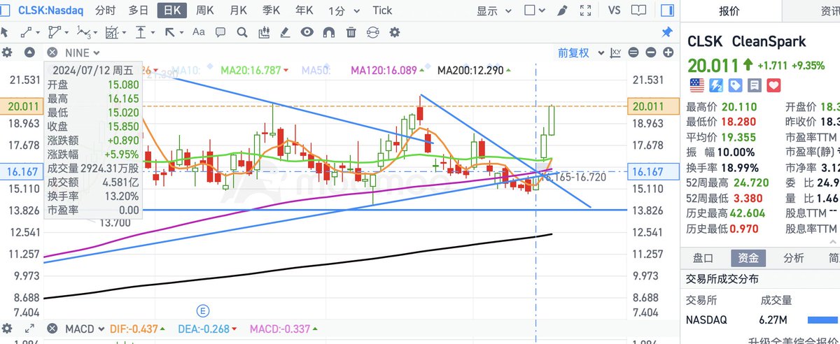Select the 资金 capital flow tab
The width and height of the screenshot is (840, 344).
coord(748,258)
